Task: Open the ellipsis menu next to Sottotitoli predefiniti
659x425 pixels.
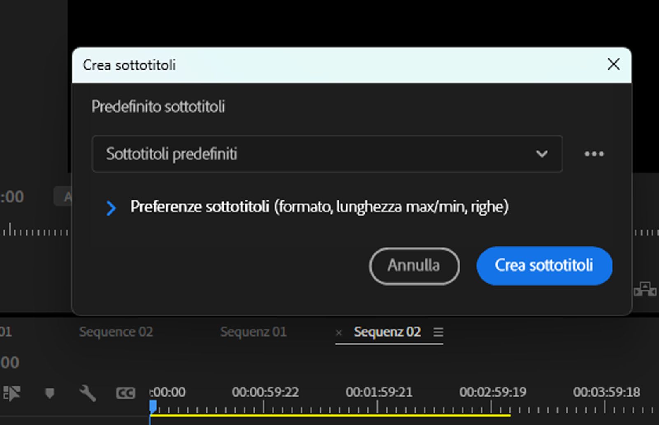Action: pyautogui.click(x=594, y=154)
